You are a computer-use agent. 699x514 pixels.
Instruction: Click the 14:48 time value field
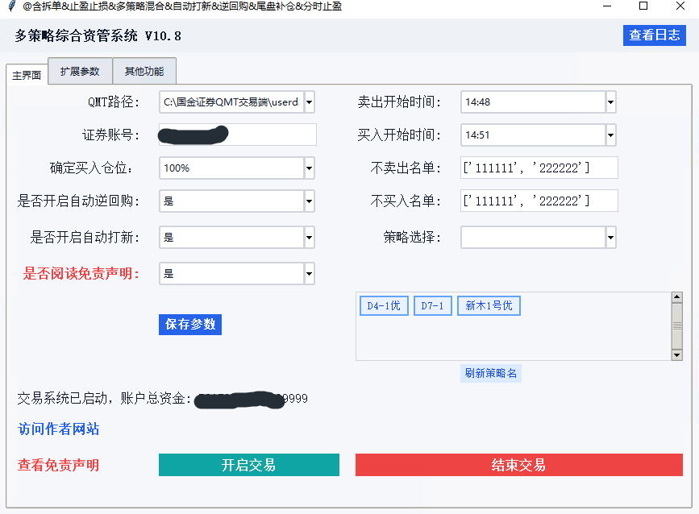(533, 102)
